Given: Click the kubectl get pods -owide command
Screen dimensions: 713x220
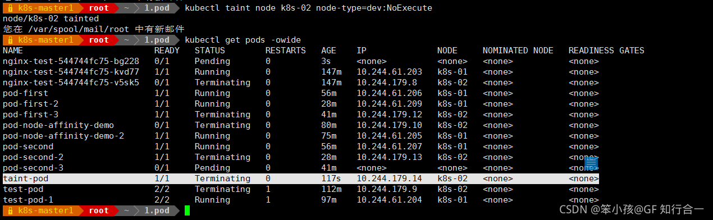Looking at the screenshot, I should pyautogui.click(x=243, y=40).
